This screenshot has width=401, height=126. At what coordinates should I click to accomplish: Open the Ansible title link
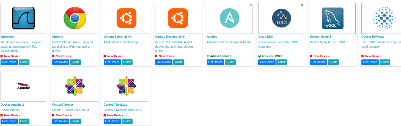pos(212,37)
